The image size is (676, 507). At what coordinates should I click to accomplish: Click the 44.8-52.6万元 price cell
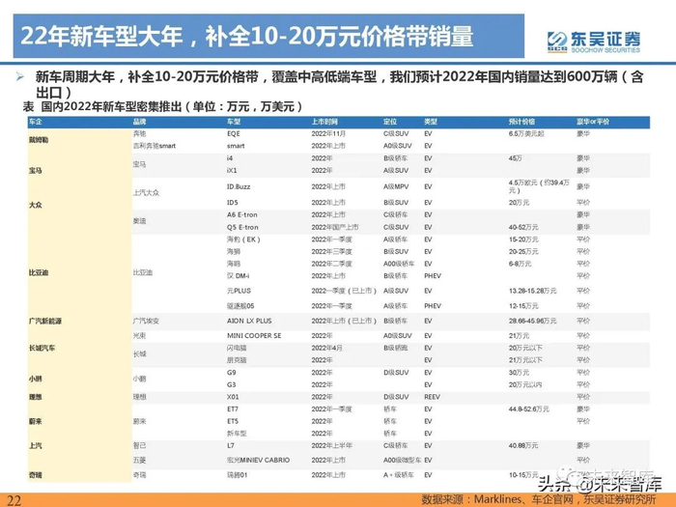tap(529, 408)
